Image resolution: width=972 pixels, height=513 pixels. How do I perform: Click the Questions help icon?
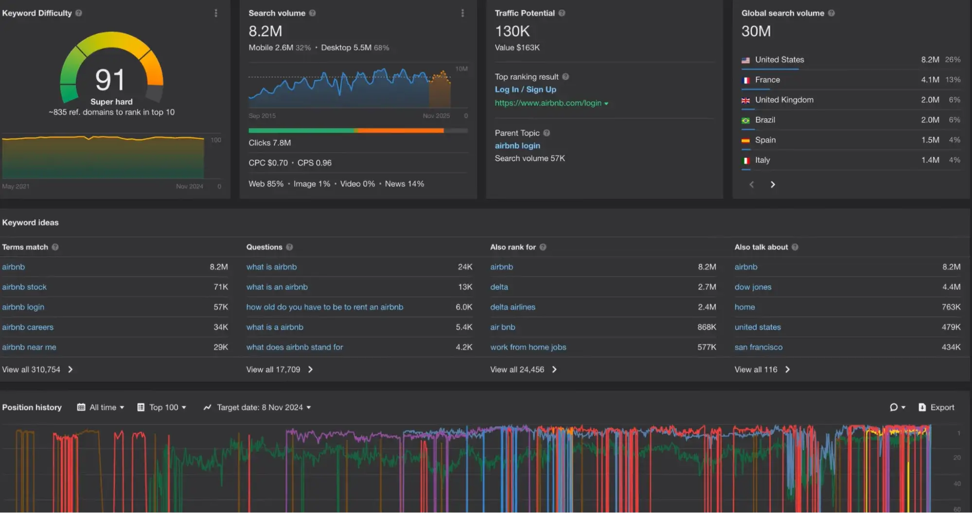point(289,247)
